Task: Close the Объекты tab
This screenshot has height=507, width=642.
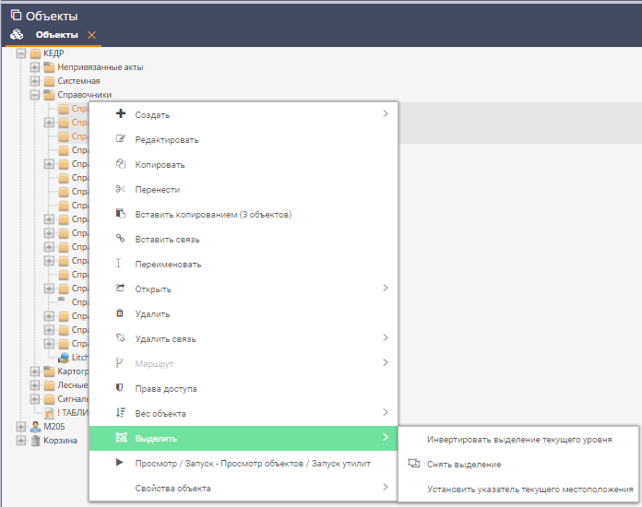Action: click(x=91, y=35)
